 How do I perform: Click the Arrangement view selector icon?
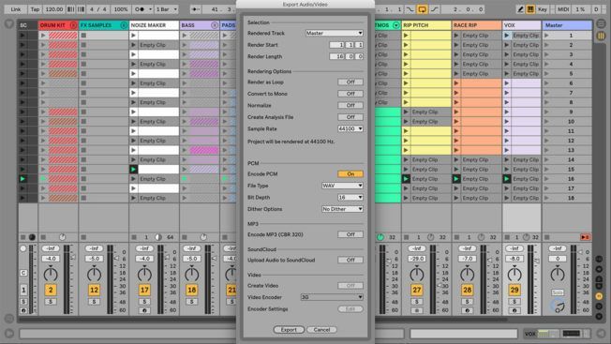(602, 23)
